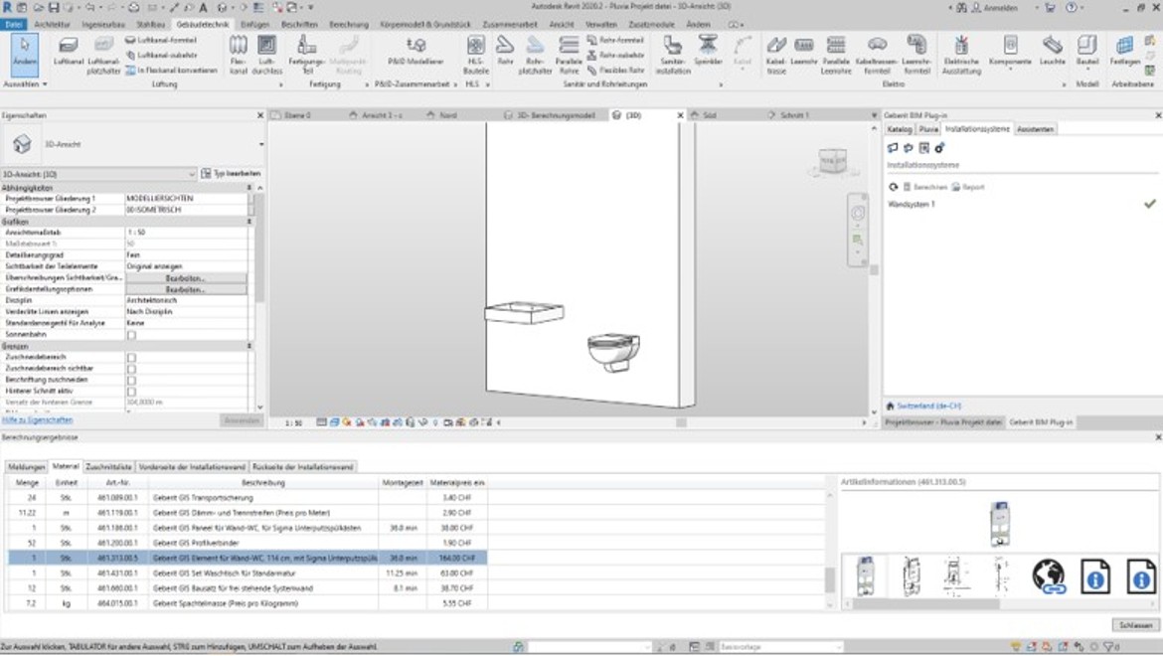Viewport: 1163px width, 656px height.
Task: Expand the HLS panel arrow
Action: click(487, 85)
